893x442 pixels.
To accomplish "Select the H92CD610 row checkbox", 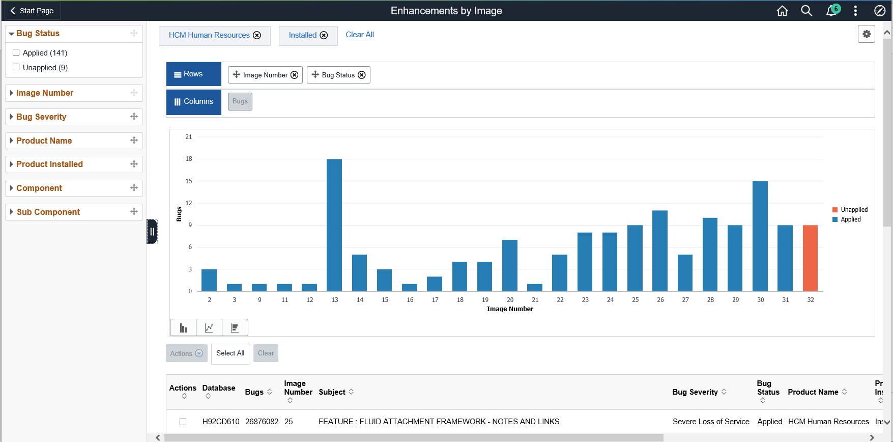I will click(183, 422).
